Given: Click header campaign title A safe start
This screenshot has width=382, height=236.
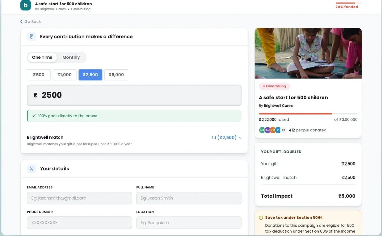Looking at the screenshot, I should 63,4.
